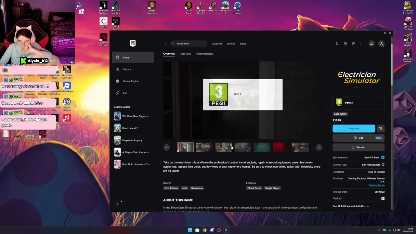Open the friends icon
This screenshot has width=416, height=234.
click(371, 44)
